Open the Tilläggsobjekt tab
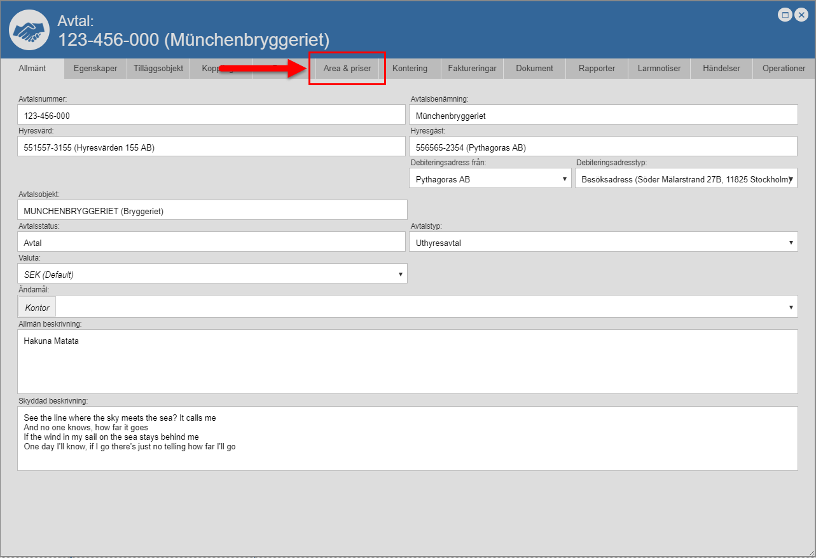 coord(158,68)
